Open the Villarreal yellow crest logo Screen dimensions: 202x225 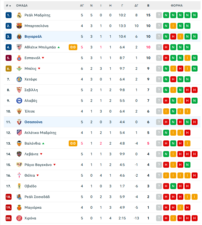pyautogui.click(x=19, y=37)
